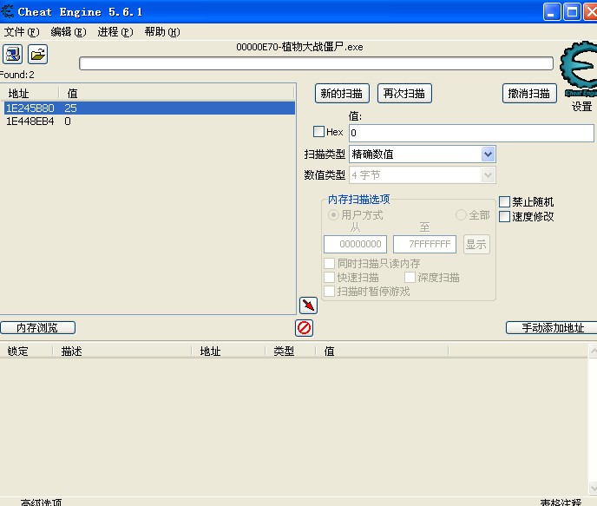Click the 显示 button
597x506 pixels.
[476, 244]
